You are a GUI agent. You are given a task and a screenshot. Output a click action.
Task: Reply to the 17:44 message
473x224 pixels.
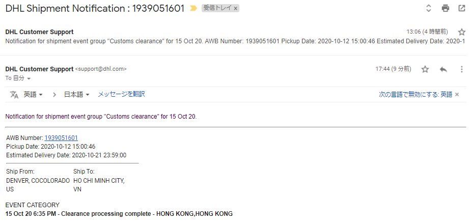tap(443, 69)
